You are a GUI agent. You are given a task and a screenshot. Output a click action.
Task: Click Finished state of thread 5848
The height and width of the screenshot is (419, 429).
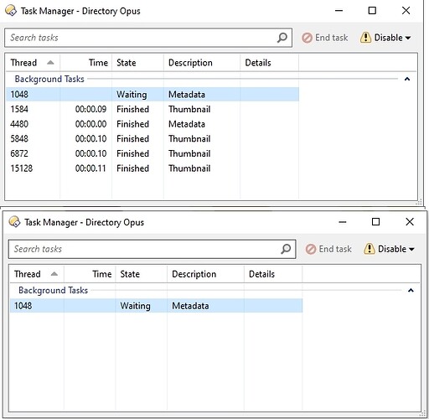pyautogui.click(x=132, y=139)
